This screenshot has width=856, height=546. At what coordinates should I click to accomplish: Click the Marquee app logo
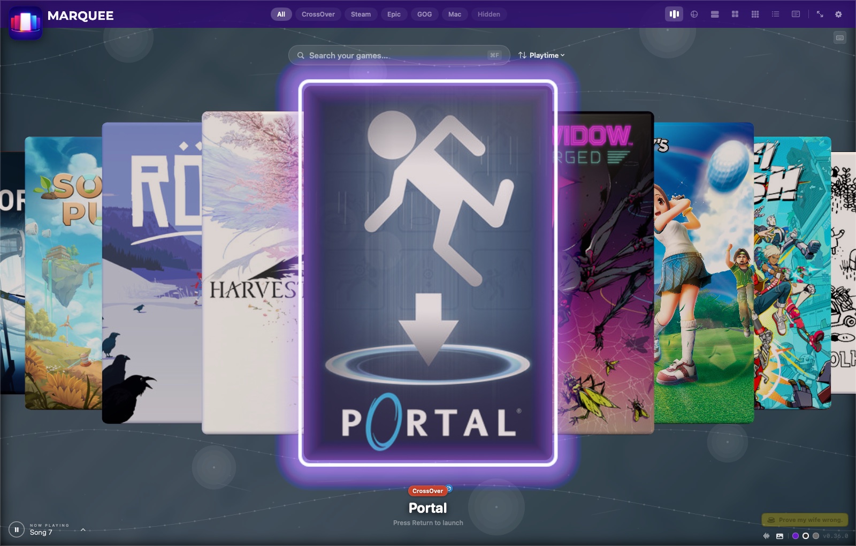pos(25,22)
